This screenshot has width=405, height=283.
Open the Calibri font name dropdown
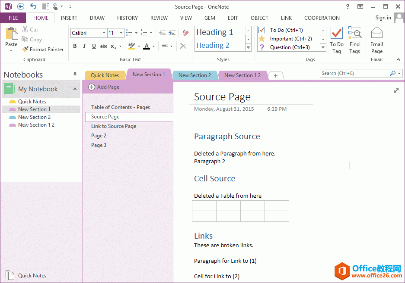(x=104, y=33)
